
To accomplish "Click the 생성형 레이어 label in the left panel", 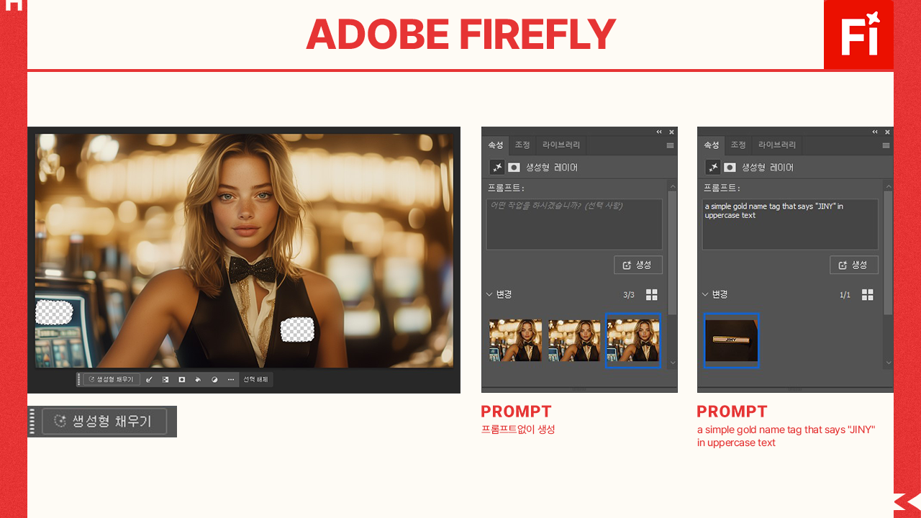I will [552, 167].
